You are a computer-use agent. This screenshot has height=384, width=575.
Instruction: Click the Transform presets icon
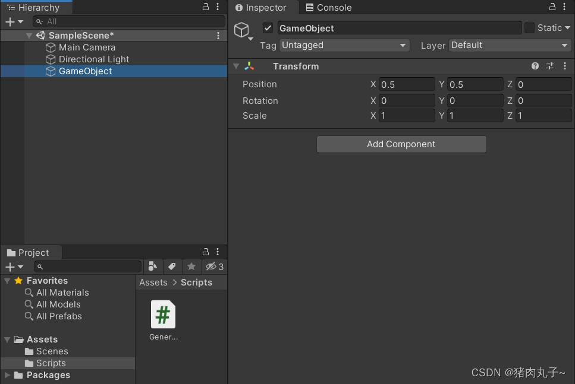click(549, 66)
